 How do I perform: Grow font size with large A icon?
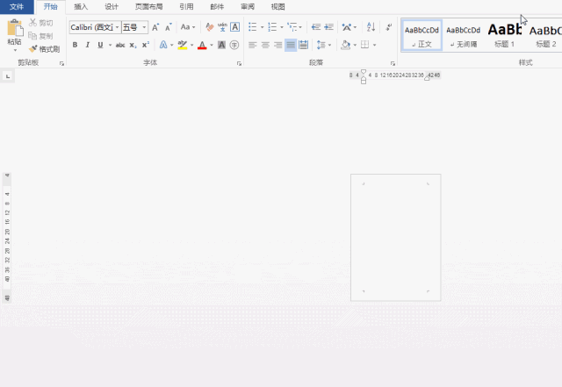pos(155,27)
